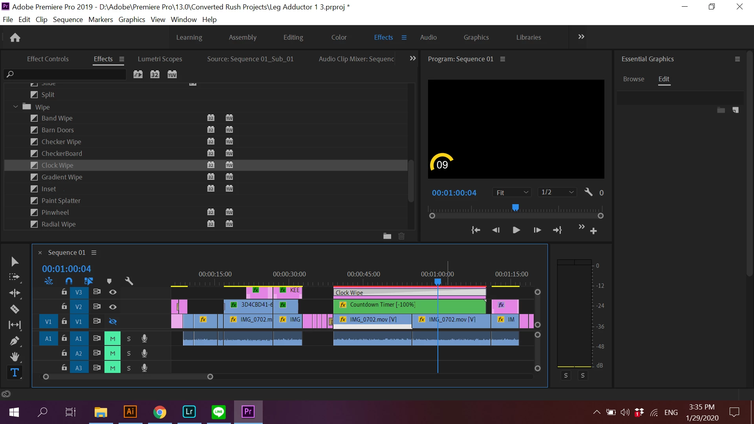Image resolution: width=754 pixels, height=424 pixels.
Task: Toggle track lock on V3
Action: pos(64,292)
